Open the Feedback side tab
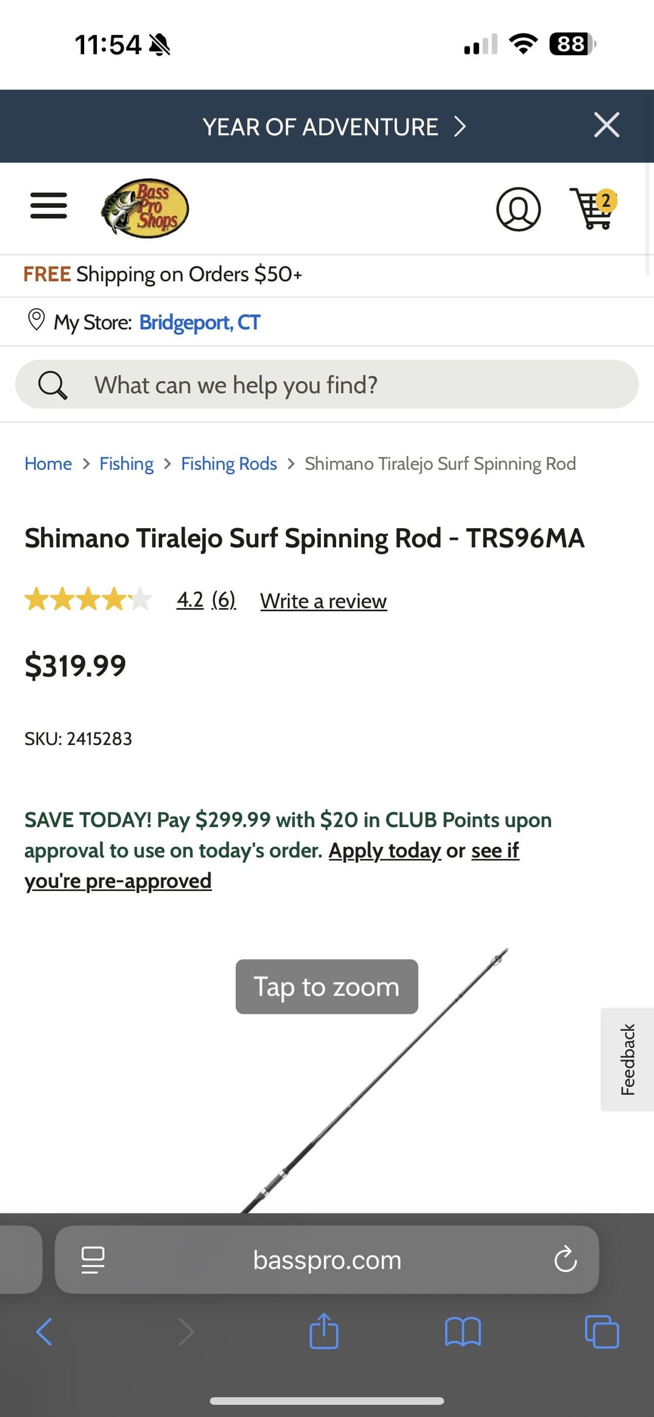 click(627, 1059)
